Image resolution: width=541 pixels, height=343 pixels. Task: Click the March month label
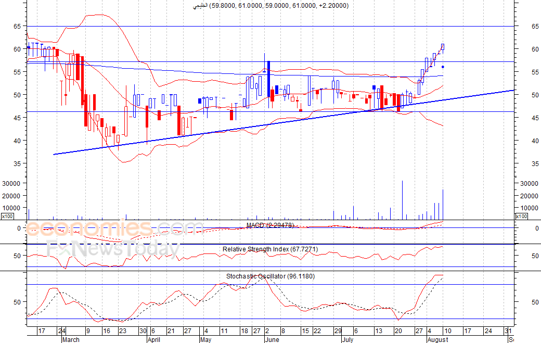pyautogui.click(x=71, y=339)
